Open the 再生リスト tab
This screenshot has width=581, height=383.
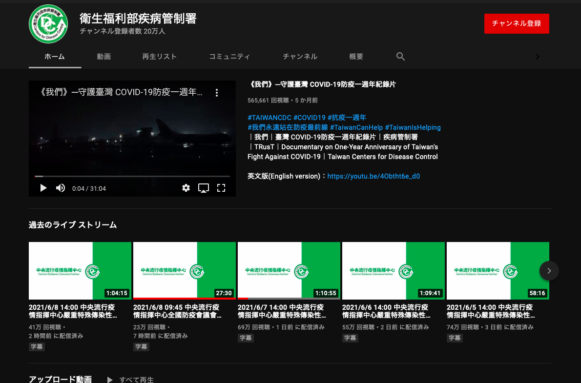159,57
